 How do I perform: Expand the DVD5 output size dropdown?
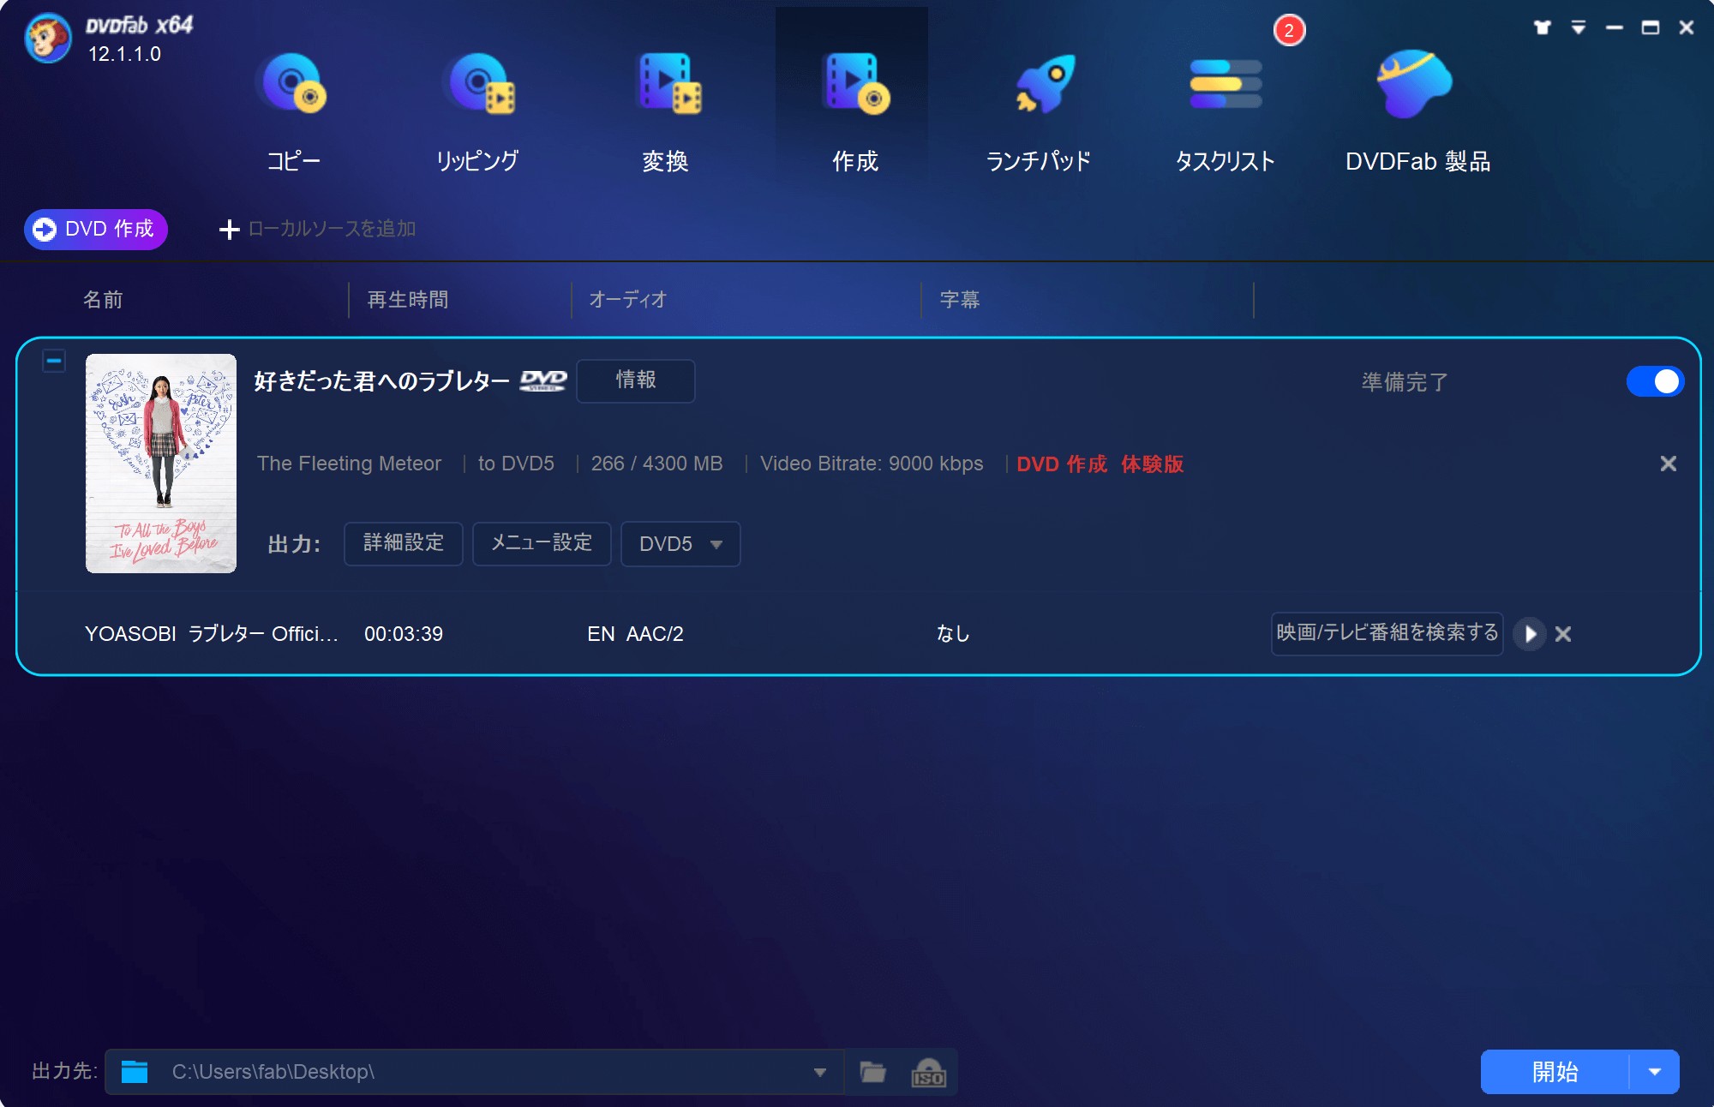680,543
